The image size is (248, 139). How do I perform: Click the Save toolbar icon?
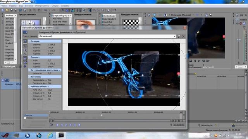pyautogui.click(x=11, y=10)
